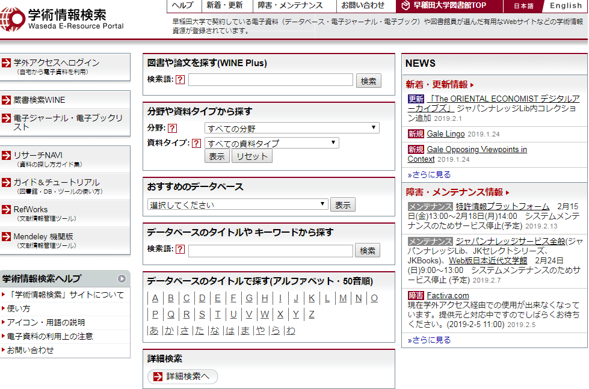The image size is (589, 389).
Task: Click the arrow icon in 詳細検索へ button
Action: click(158, 376)
